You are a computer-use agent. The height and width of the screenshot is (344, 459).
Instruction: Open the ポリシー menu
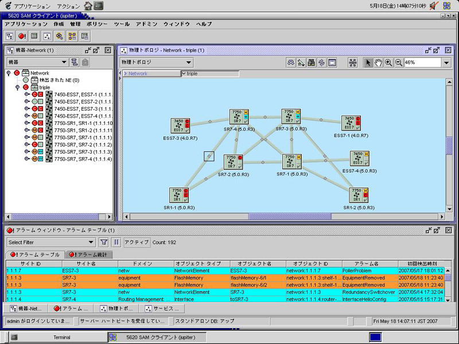tap(97, 24)
